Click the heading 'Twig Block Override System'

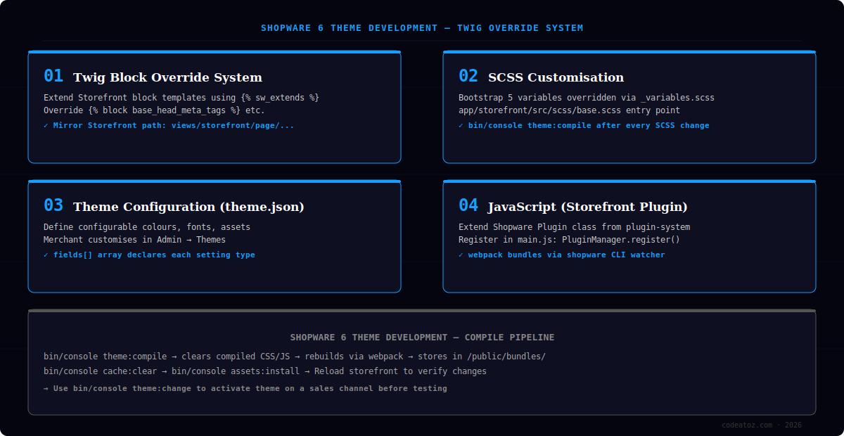(x=167, y=77)
